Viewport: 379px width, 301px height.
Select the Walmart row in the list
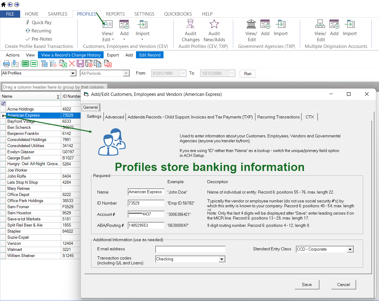pyautogui.click(x=15, y=249)
